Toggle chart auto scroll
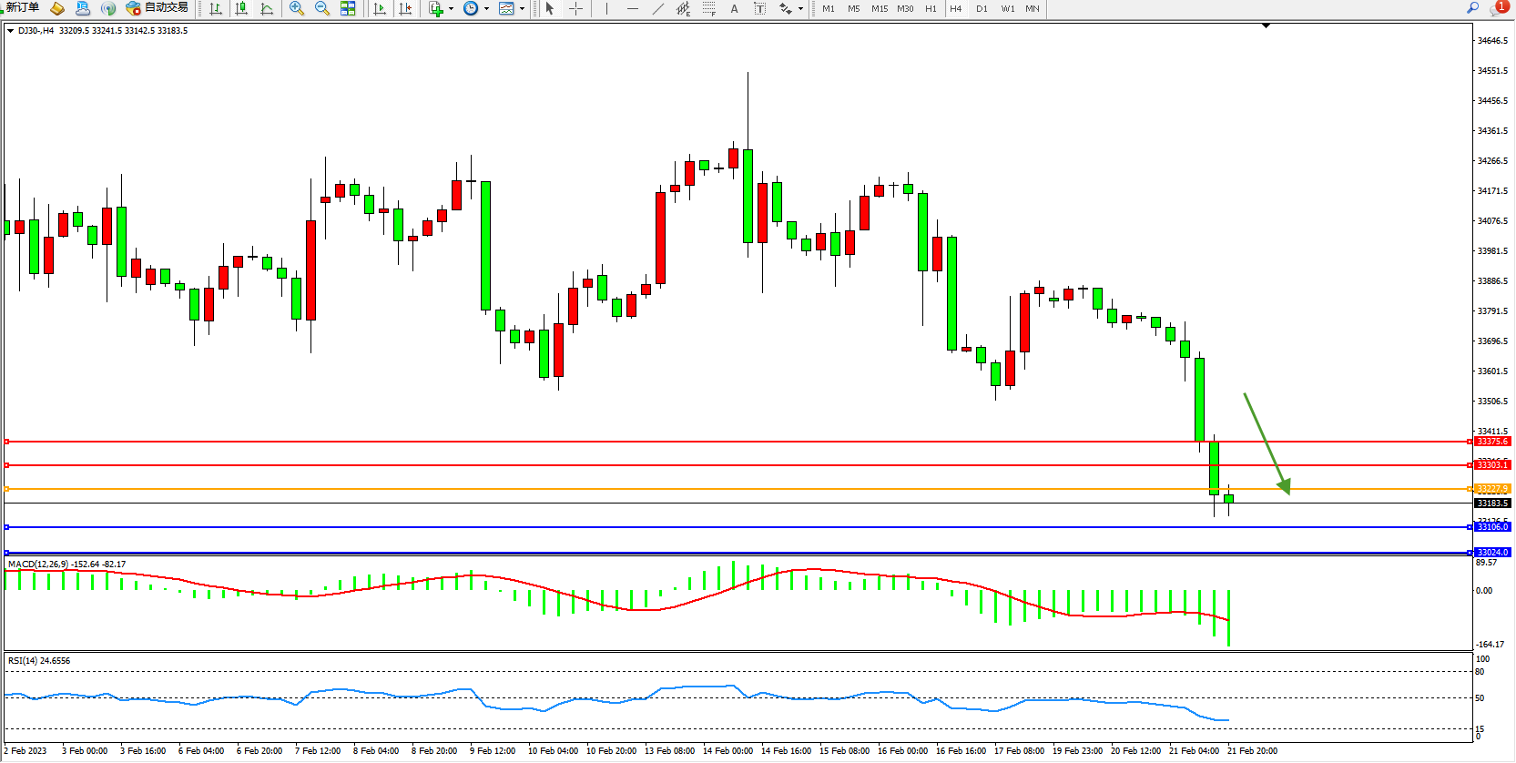The width and height of the screenshot is (1516, 763). coord(380,8)
